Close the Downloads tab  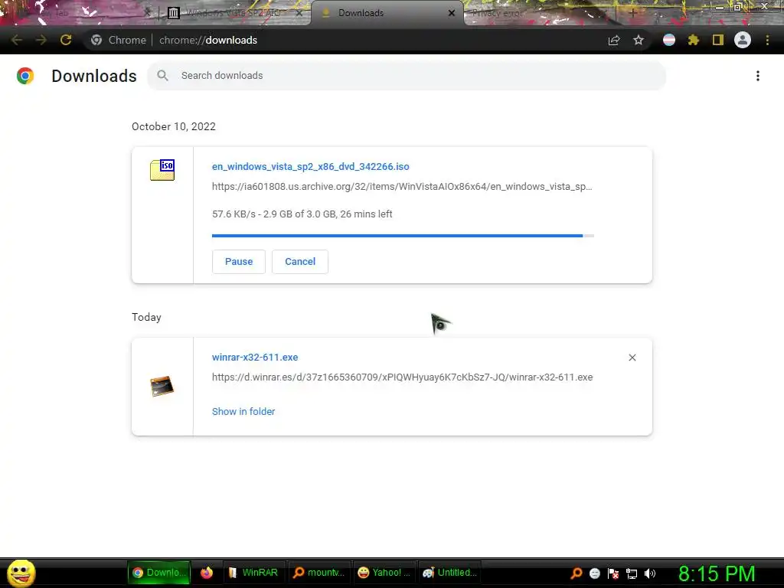click(x=452, y=13)
